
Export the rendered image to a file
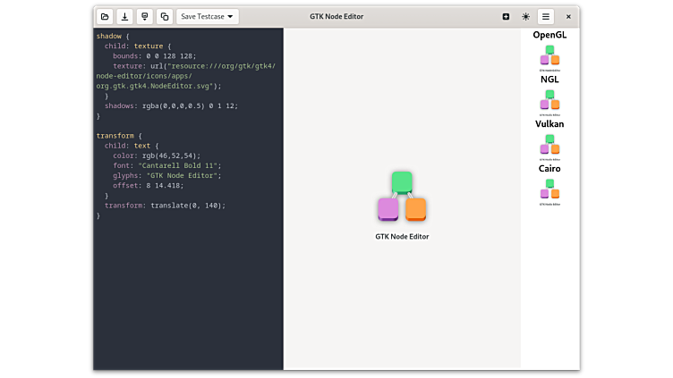144,16
